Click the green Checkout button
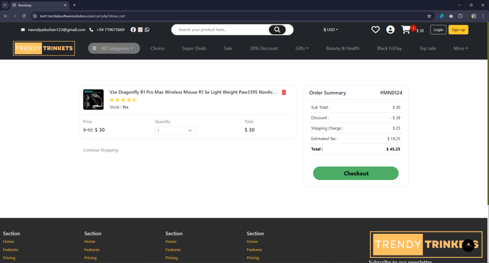This screenshot has width=489, height=263. [x=356, y=173]
